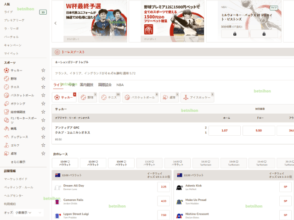Click the トーレスブースト star badge icon

pos(57,52)
